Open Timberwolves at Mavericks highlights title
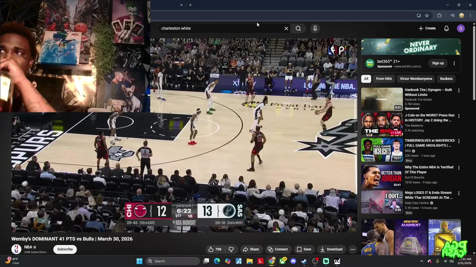Viewport: 476px width, 267px height. 430,143
